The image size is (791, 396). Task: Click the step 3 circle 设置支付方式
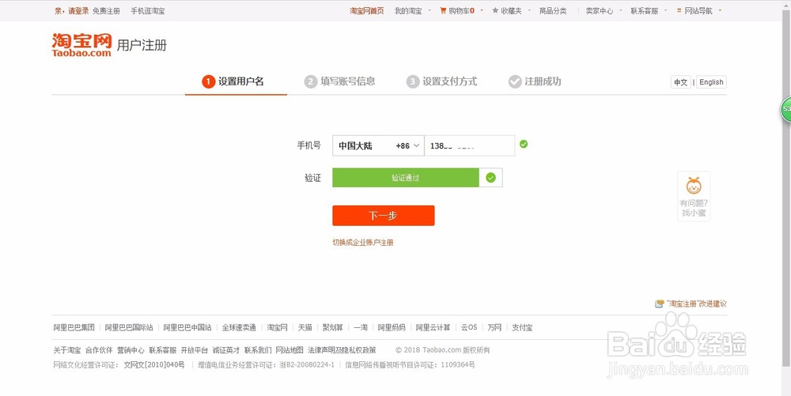click(x=413, y=81)
